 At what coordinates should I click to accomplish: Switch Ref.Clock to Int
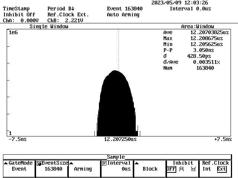[207, 169]
